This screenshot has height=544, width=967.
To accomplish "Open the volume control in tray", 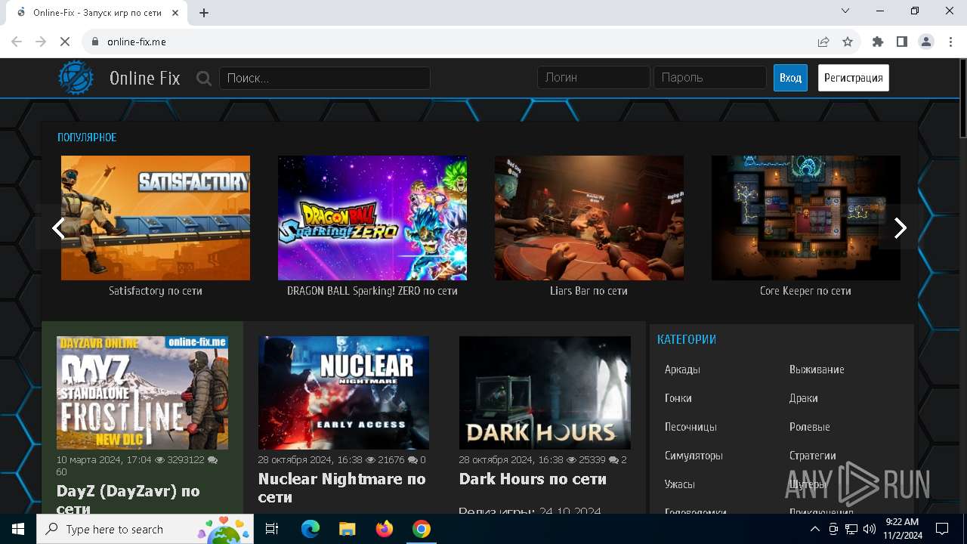I will [869, 529].
